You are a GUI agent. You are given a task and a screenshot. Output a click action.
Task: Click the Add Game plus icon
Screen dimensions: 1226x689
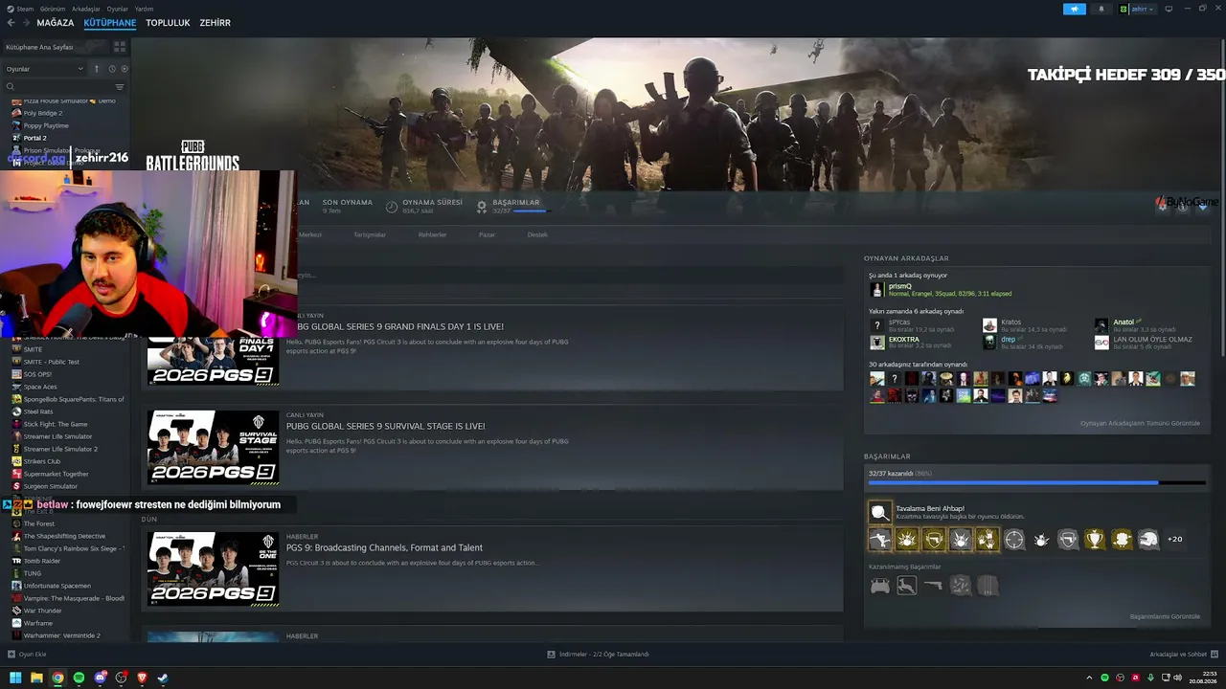[11, 655]
